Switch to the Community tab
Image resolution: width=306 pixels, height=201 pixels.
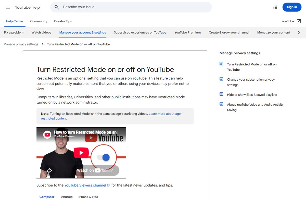click(x=39, y=21)
